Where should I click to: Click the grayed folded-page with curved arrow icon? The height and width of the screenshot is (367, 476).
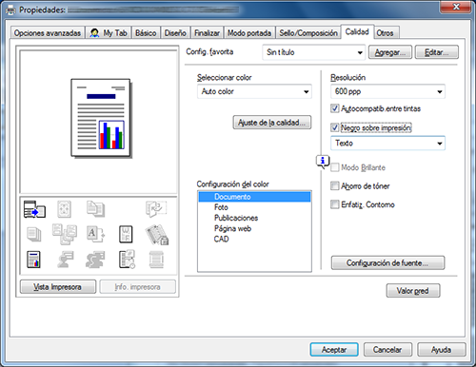[x=156, y=209]
